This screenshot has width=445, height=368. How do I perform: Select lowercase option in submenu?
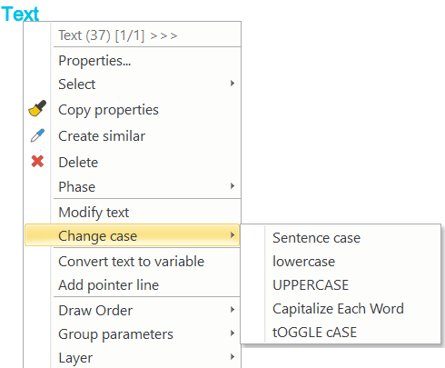(x=303, y=262)
